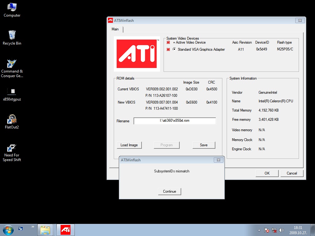The image size is (315, 236).
Task: Click the show desktop quick launch icon
Action: click(21, 228)
